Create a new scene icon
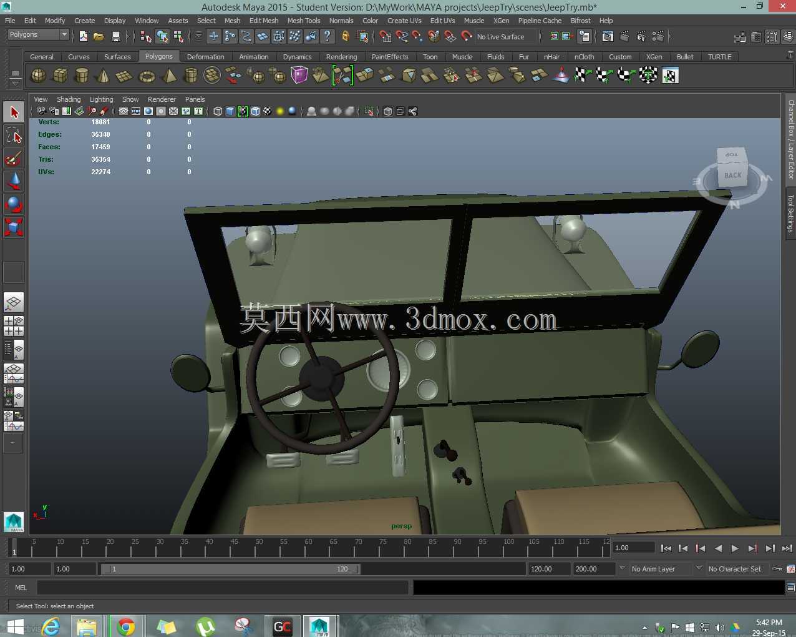This screenshot has height=637, width=796. click(84, 36)
